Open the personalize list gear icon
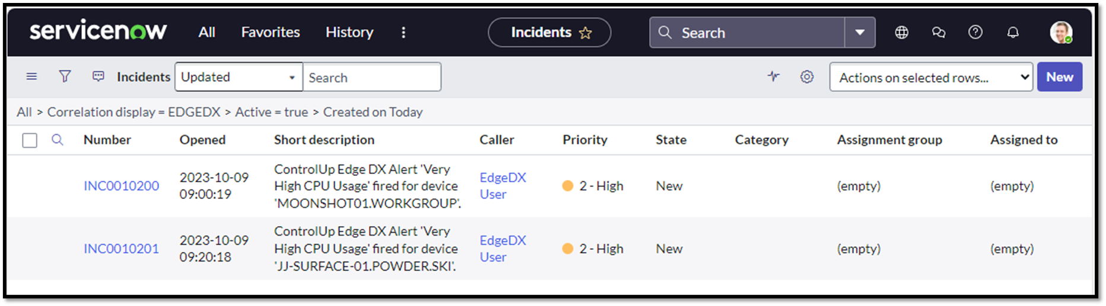This screenshot has width=1106, height=306. click(x=806, y=77)
